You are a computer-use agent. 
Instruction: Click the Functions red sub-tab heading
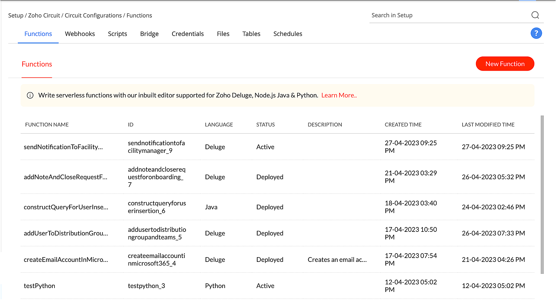[37, 64]
